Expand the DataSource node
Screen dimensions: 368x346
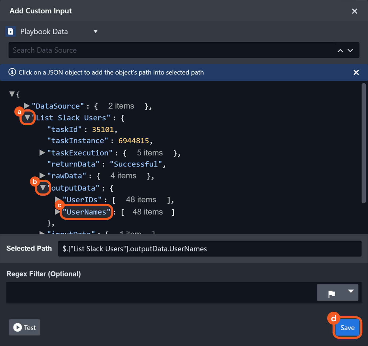(27, 106)
